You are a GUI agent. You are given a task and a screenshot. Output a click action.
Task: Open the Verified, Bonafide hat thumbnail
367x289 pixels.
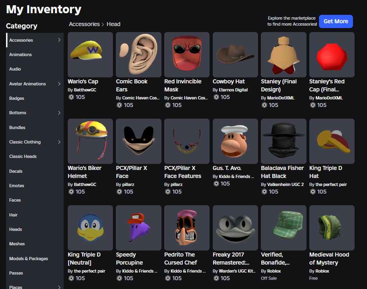283,228
